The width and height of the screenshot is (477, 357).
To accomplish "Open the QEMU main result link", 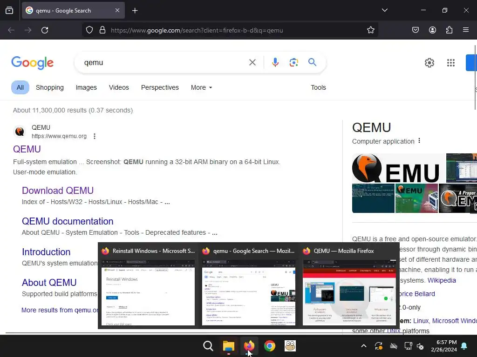I will pyautogui.click(x=27, y=149).
